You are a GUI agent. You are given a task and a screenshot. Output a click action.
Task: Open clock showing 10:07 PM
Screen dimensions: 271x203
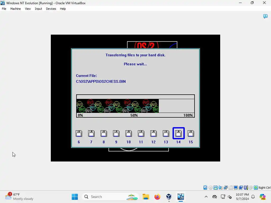tap(242, 197)
